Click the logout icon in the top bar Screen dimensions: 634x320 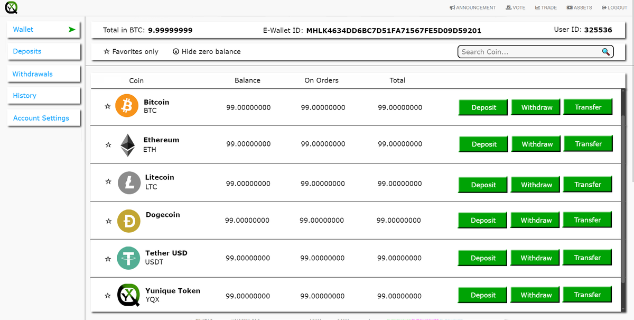[603, 7]
